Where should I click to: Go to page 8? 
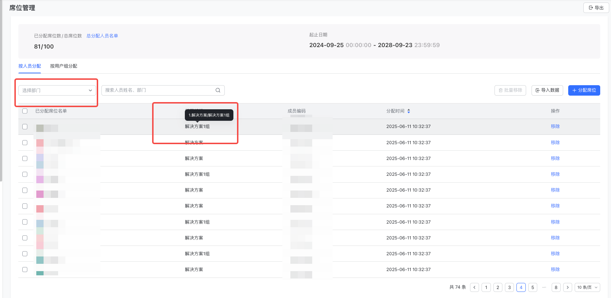point(556,287)
